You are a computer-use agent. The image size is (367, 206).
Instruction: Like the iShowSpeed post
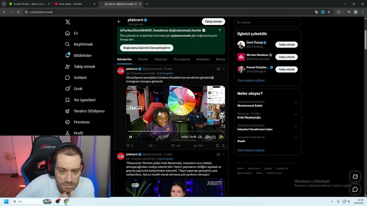click(x=175, y=146)
